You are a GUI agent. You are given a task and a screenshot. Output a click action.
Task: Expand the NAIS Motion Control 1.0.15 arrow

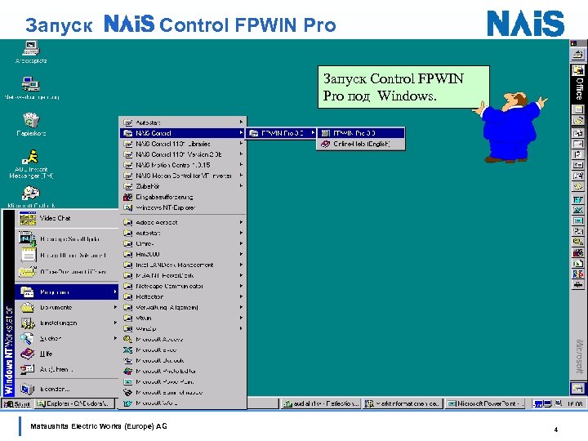241,165
